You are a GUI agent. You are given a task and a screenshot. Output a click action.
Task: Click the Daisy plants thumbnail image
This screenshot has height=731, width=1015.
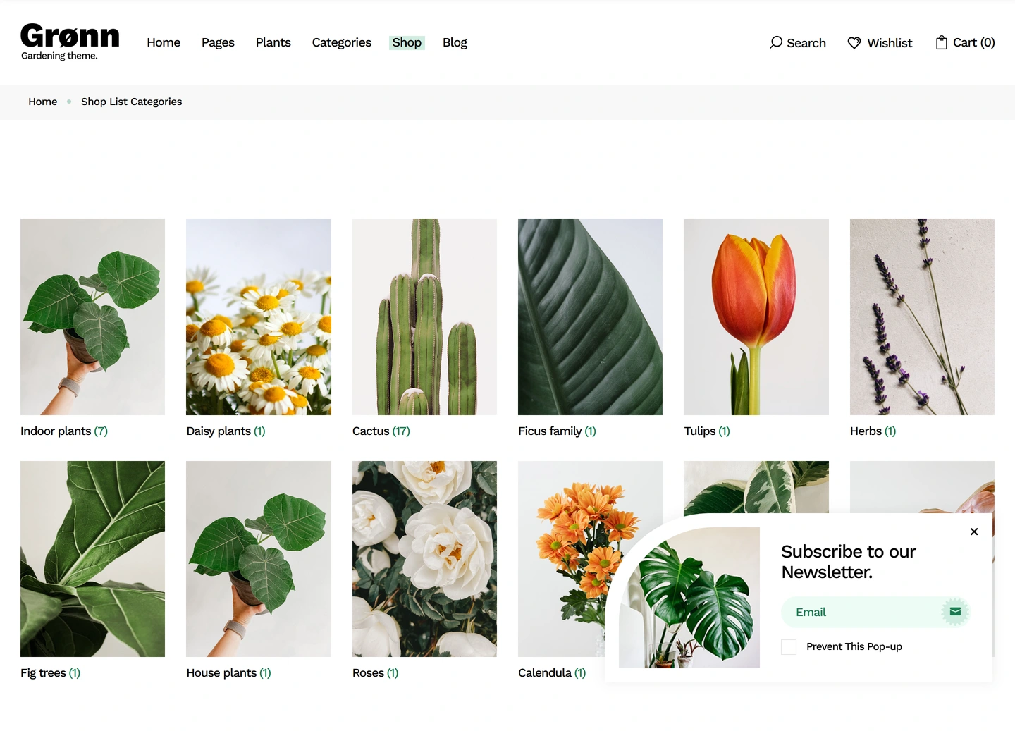point(259,317)
